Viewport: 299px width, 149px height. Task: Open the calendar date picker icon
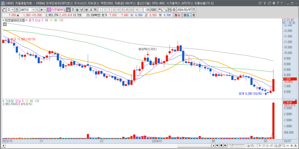click(x=193, y=10)
